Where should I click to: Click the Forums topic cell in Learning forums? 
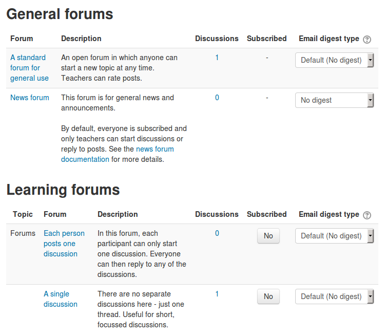pyautogui.click(x=23, y=233)
